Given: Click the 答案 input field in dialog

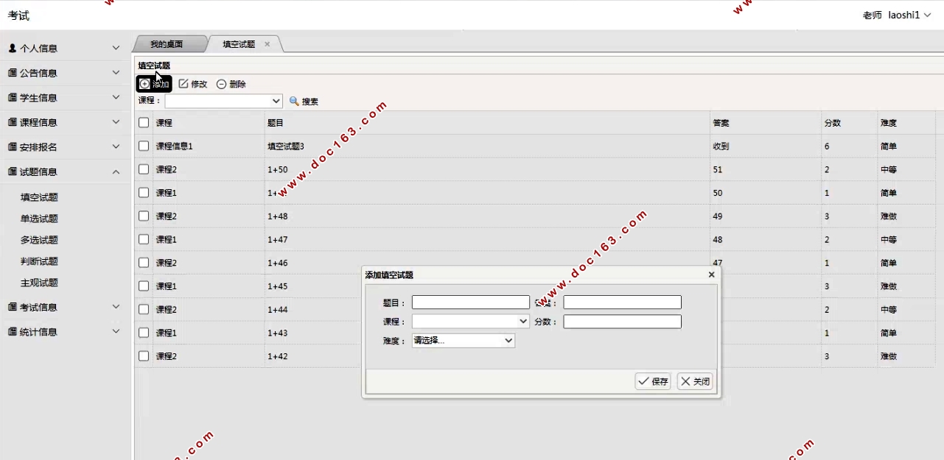Looking at the screenshot, I should pos(622,302).
